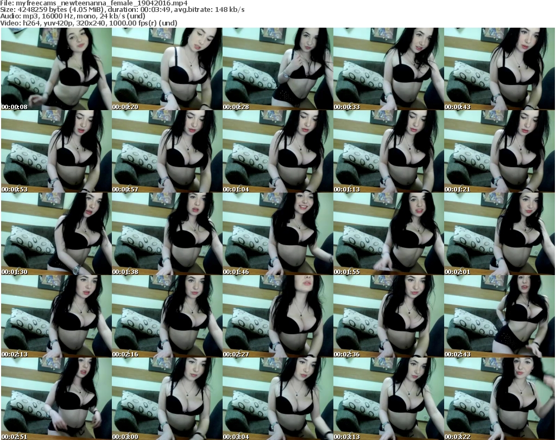Select the thumbnail at 00:02:13
Screen dimensions: 556x440
[x=56, y=316]
